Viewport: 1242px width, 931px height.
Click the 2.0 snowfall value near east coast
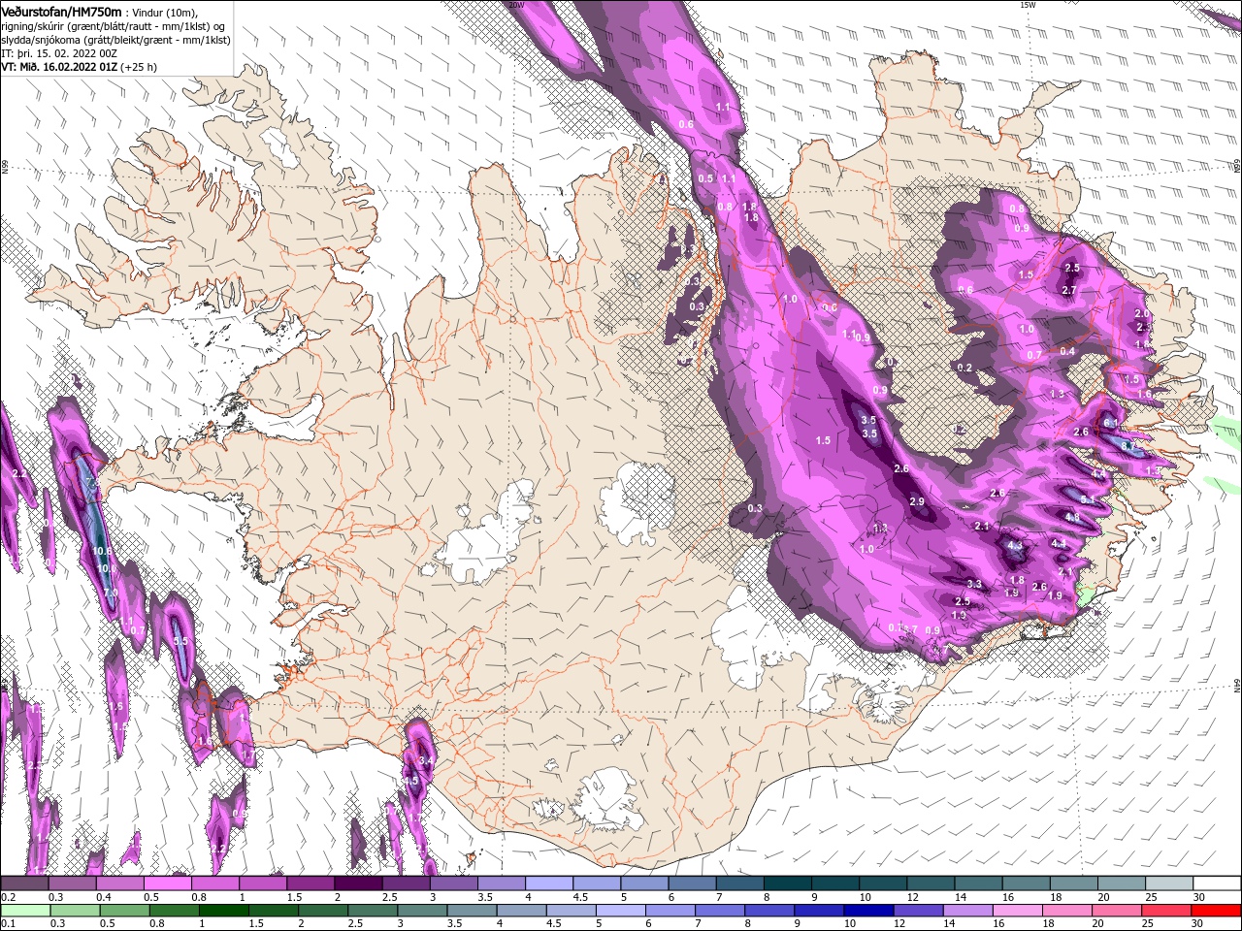pos(1142,314)
